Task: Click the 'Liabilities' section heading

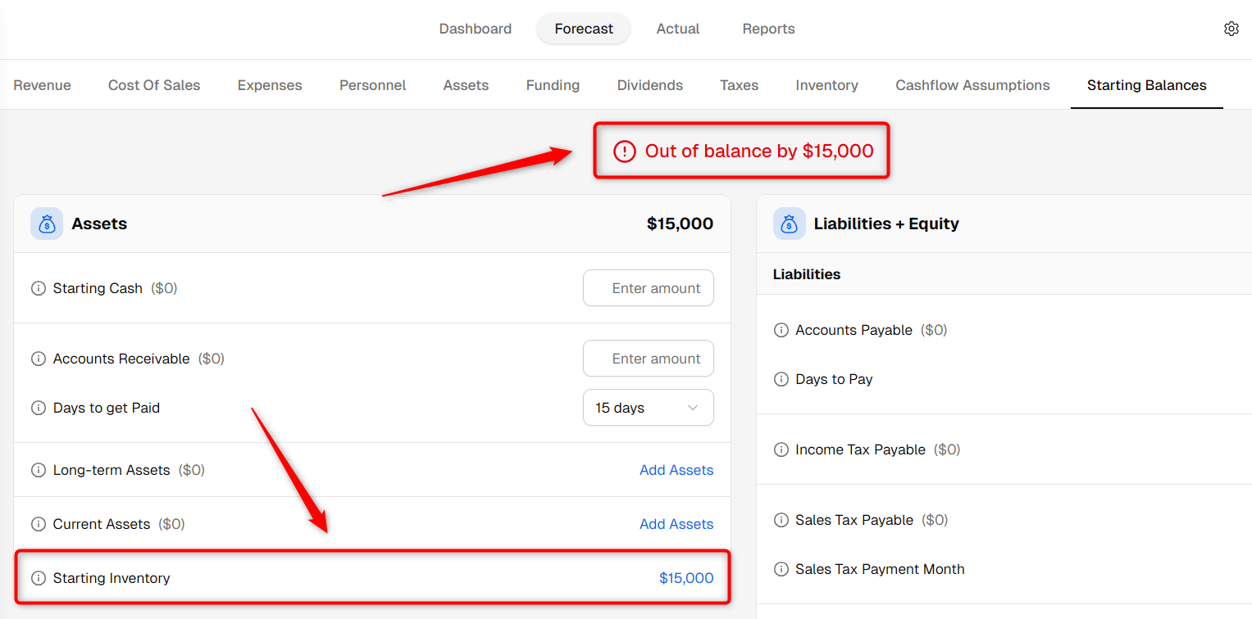Action: (x=807, y=274)
